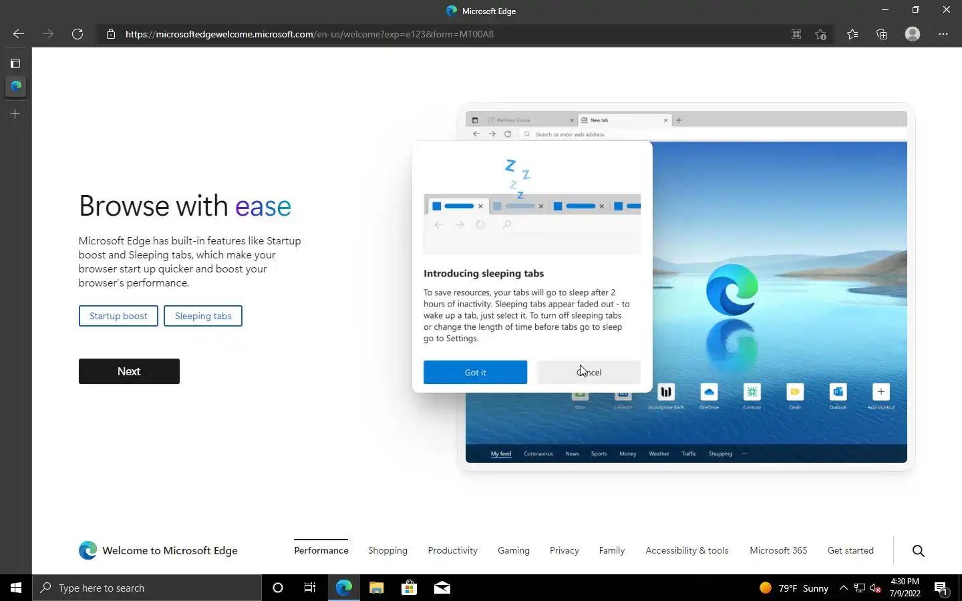
Task: Add this page to favorites
Action: click(821, 34)
